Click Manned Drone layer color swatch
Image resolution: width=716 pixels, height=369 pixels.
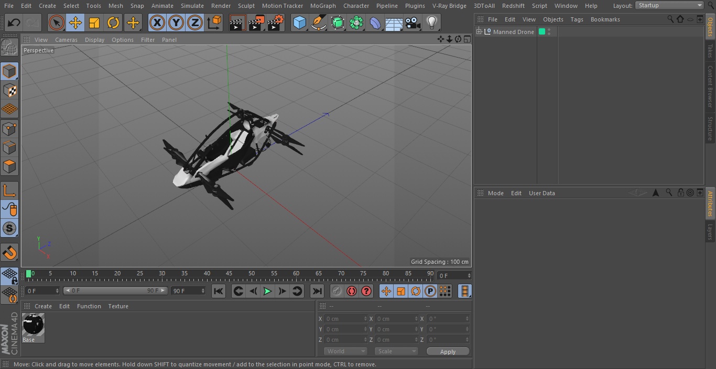pyautogui.click(x=542, y=32)
